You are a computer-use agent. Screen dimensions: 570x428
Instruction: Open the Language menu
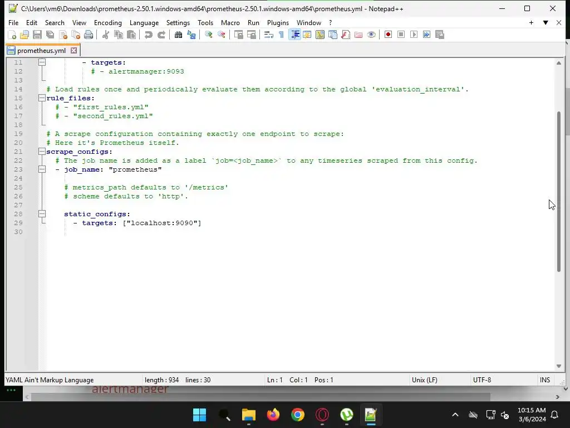point(144,22)
